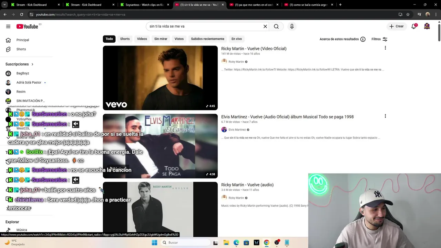Click the Chrome icon on the taskbar
The height and width of the screenshot is (248, 441).
click(x=266, y=242)
